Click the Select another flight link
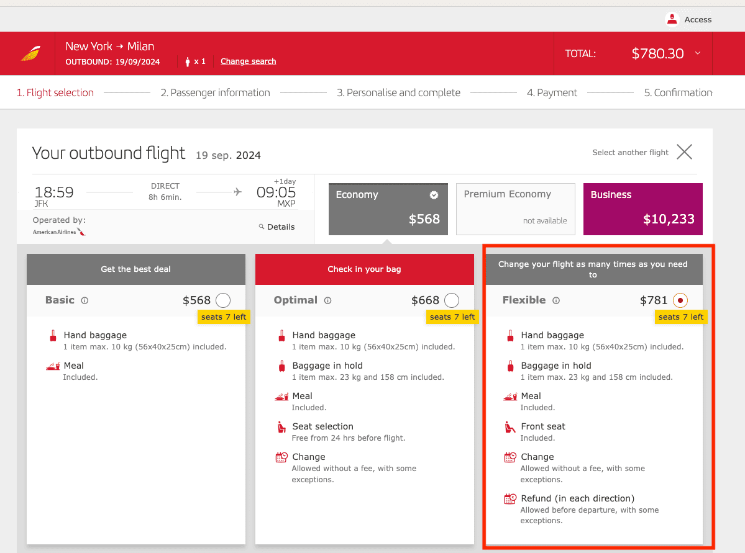The image size is (745, 553). (630, 153)
